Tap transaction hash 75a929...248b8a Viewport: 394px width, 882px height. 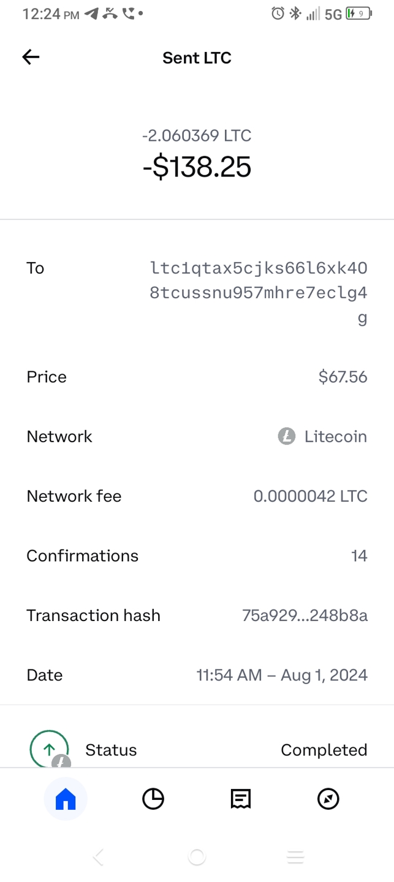pyautogui.click(x=305, y=616)
